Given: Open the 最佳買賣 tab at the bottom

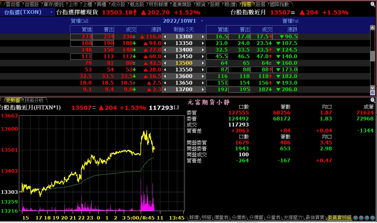Looking at the screenshot, I should [315, 218].
